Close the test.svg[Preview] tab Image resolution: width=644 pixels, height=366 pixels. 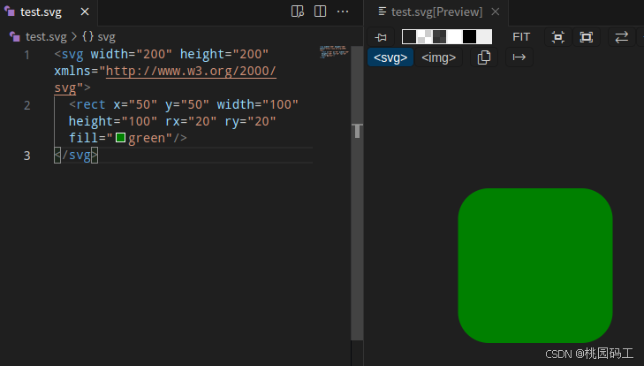coord(496,11)
